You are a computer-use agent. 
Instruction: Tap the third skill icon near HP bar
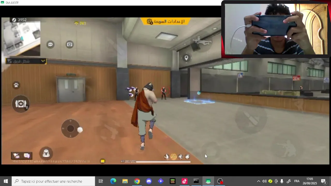[180, 157]
